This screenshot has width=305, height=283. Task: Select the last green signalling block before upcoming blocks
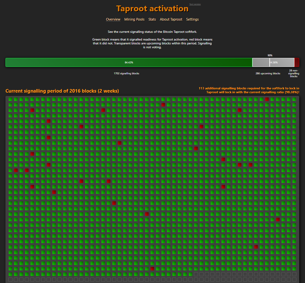pos(190,274)
